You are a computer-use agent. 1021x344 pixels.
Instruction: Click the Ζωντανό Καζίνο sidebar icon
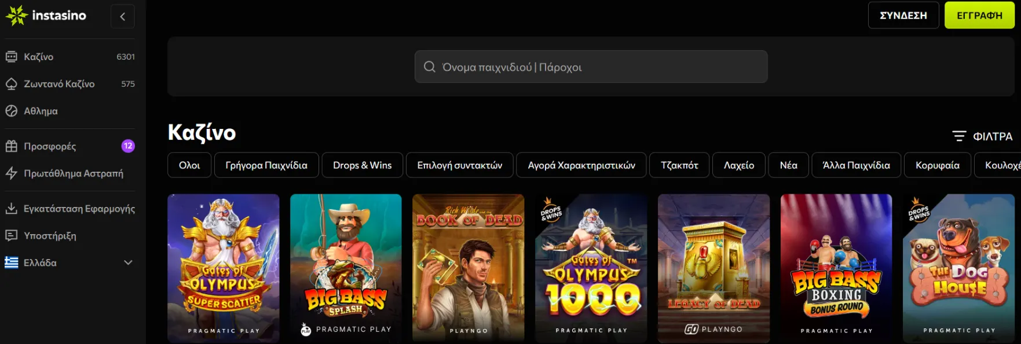click(11, 84)
